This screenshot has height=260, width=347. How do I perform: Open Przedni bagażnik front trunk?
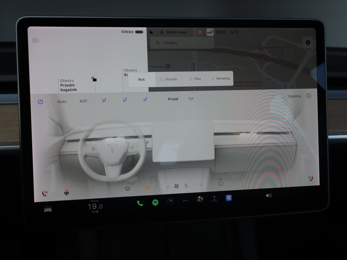[68, 85]
